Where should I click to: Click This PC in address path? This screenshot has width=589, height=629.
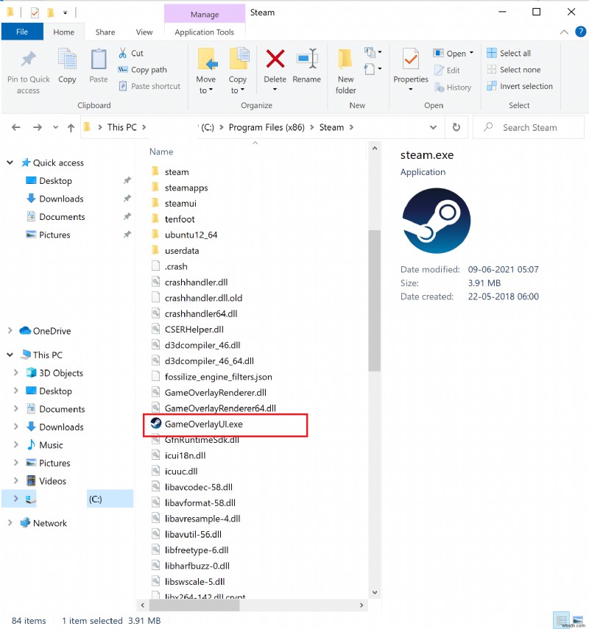click(122, 127)
